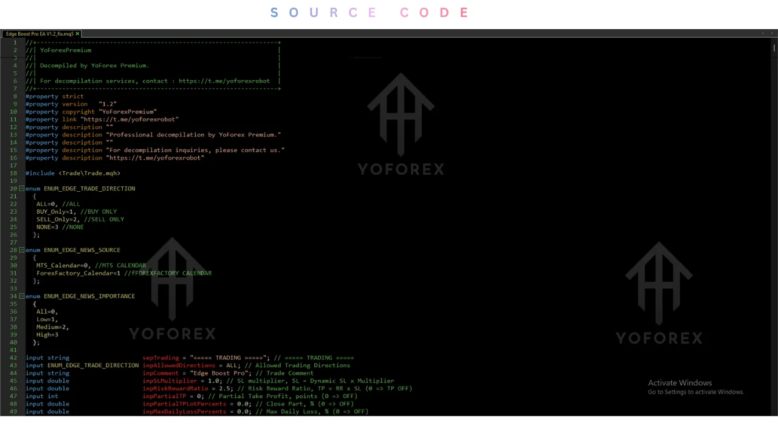Click the copyright "YoForexPremium" string
The height and width of the screenshot is (437, 778).
pyautogui.click(x=128, y=112)
